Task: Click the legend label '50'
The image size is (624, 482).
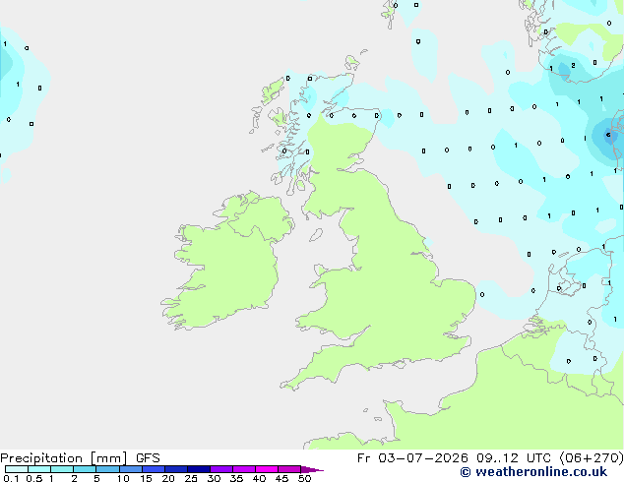Action: point(304,478)
